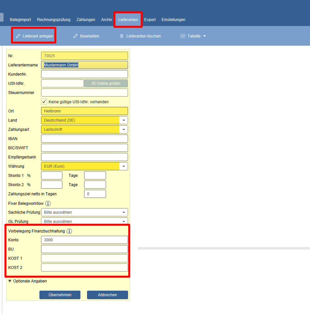Click the Skonto 2 Tage field
The width and height of the screenshot is (310, 314).
(95, 185)
